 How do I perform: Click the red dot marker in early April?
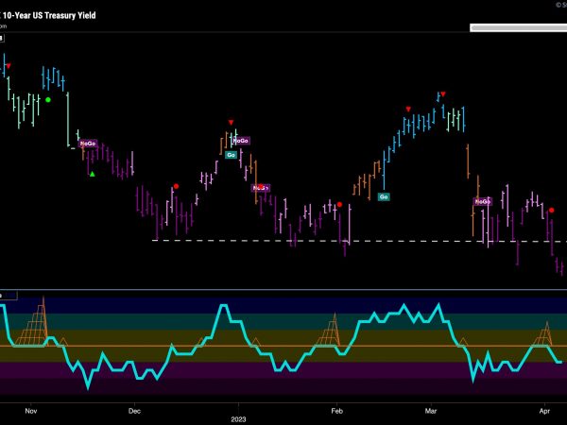(552, 210)
